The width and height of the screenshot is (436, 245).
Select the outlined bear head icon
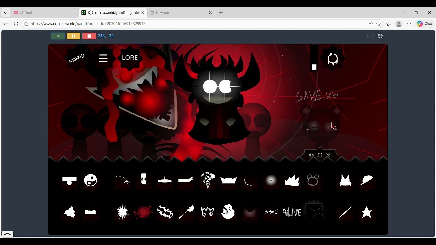click(x=313, y=180)
